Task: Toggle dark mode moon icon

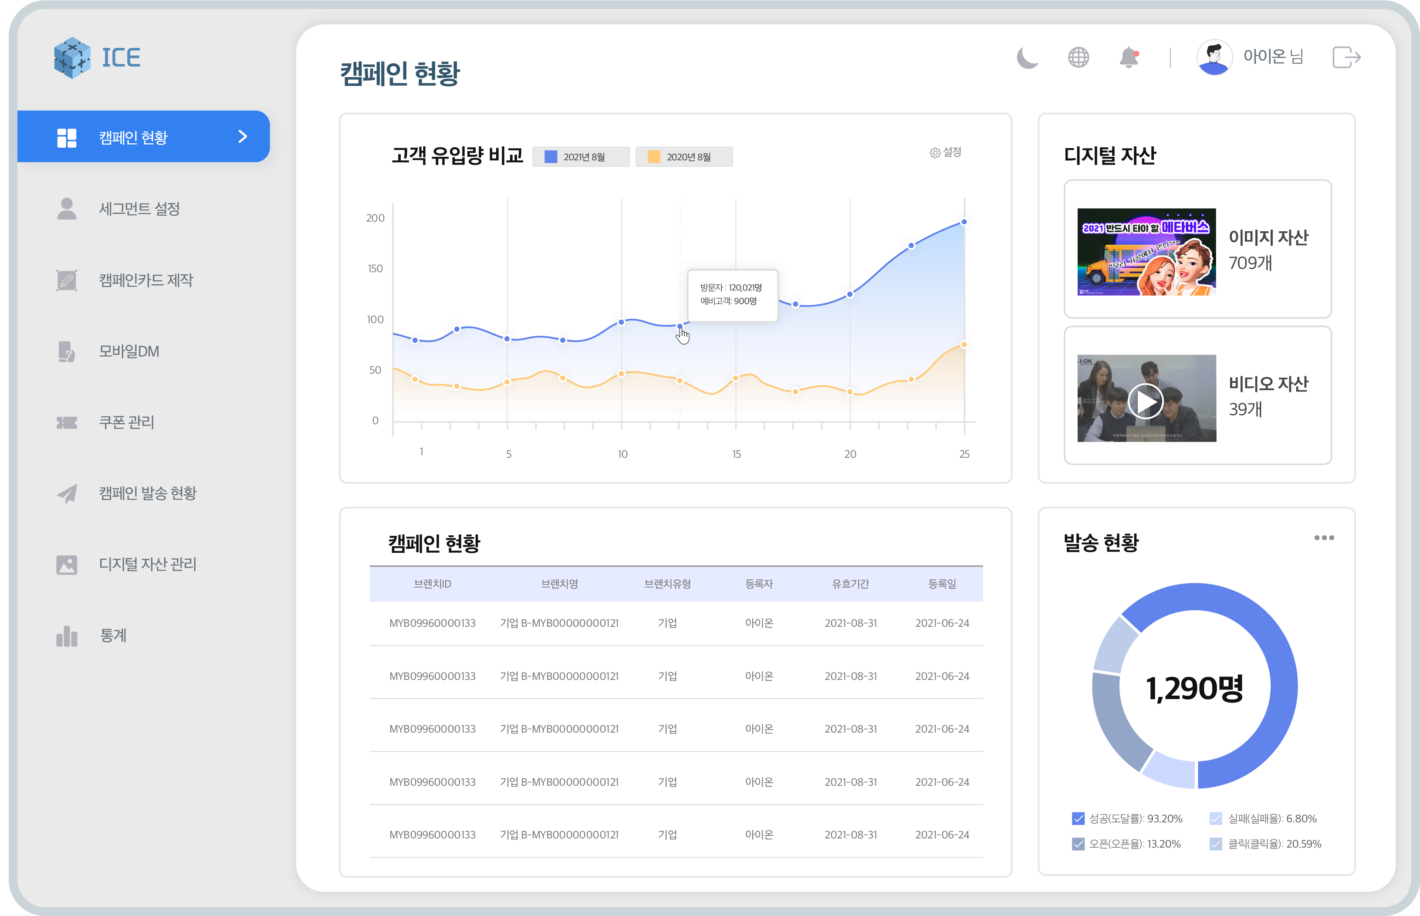Action: 1027,57
